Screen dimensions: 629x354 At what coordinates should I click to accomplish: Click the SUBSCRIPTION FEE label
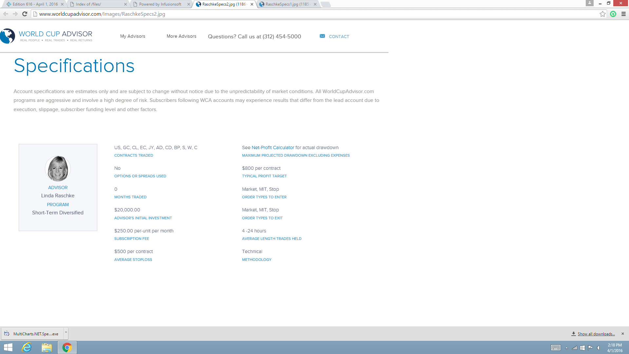[x=132, y=239]
